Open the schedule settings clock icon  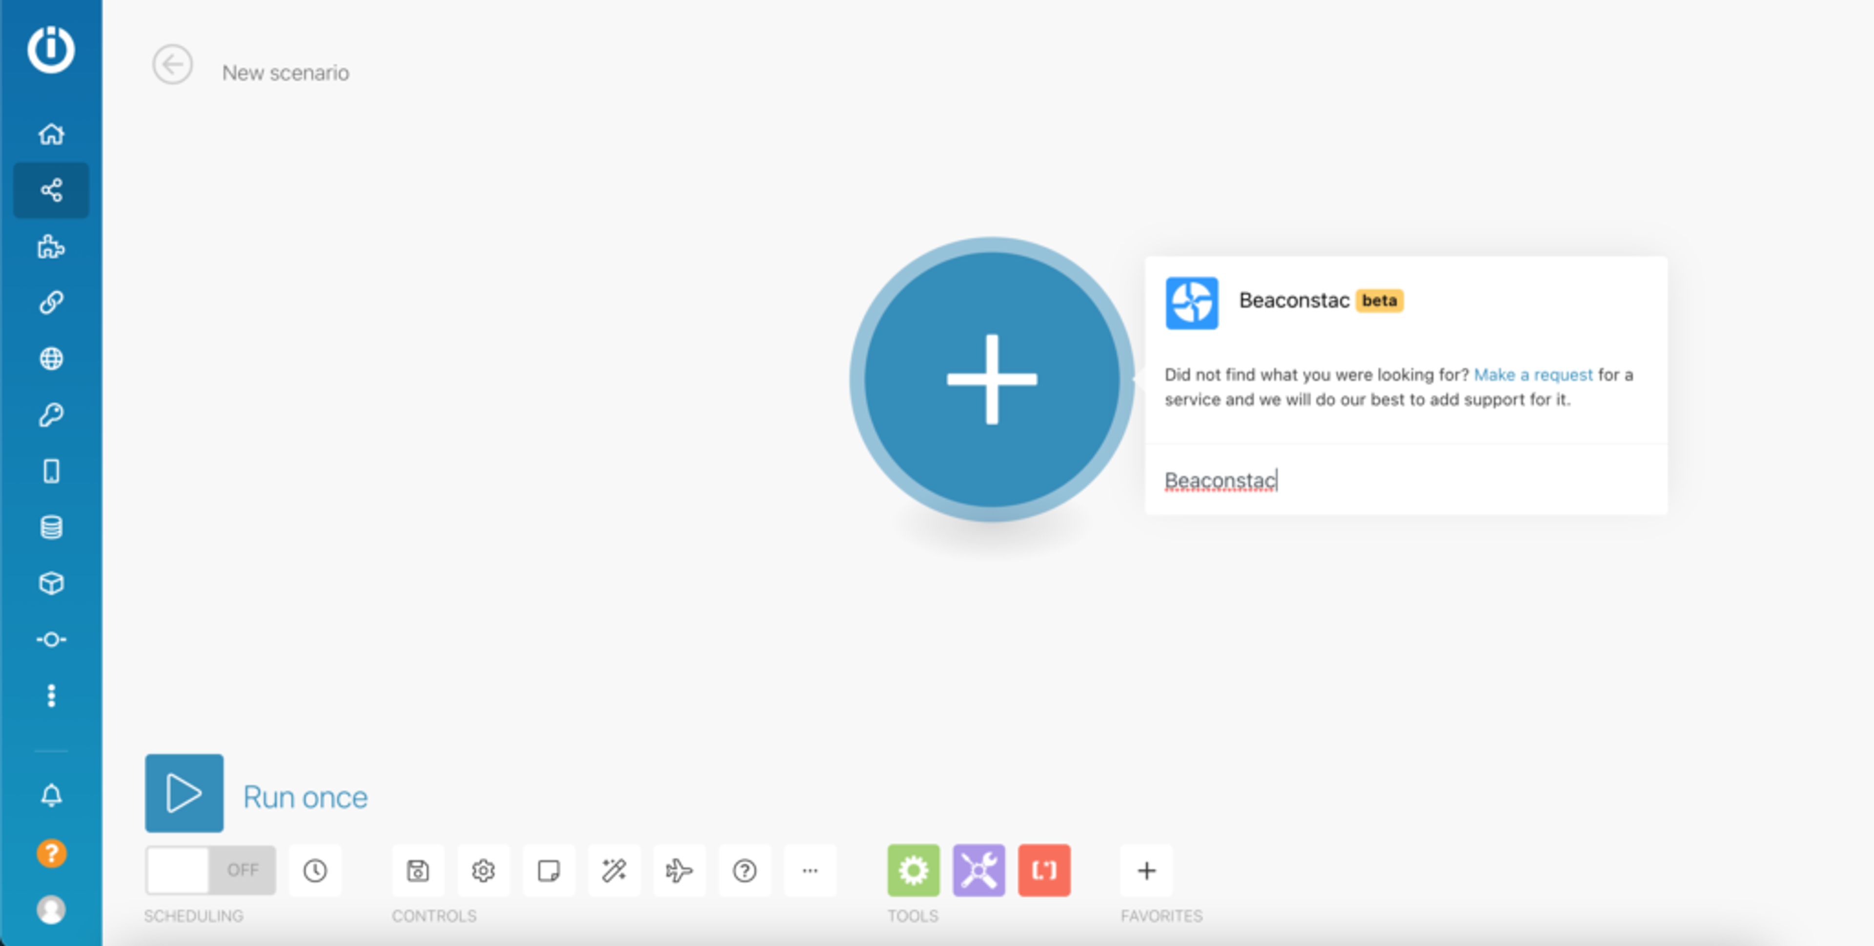click(315, 870)
